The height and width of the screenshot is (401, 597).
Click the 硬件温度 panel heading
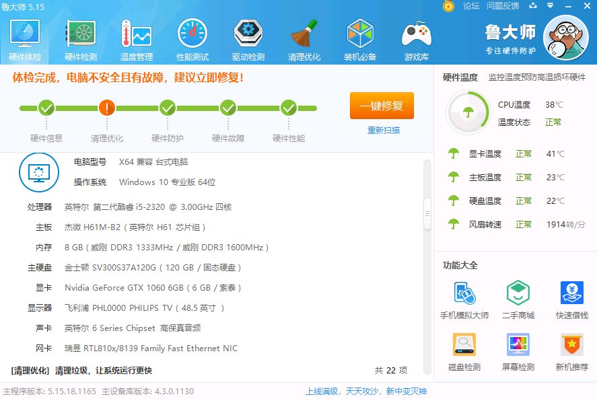click(x=460, y=77)
